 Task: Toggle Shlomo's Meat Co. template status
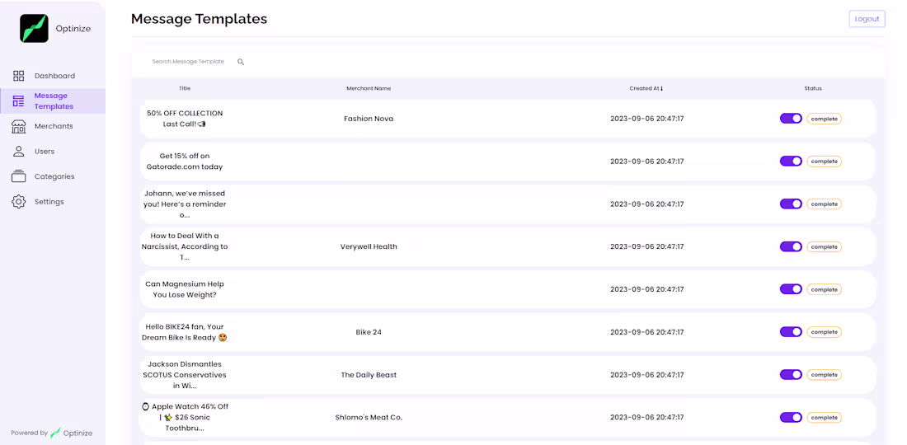(791, 418)
